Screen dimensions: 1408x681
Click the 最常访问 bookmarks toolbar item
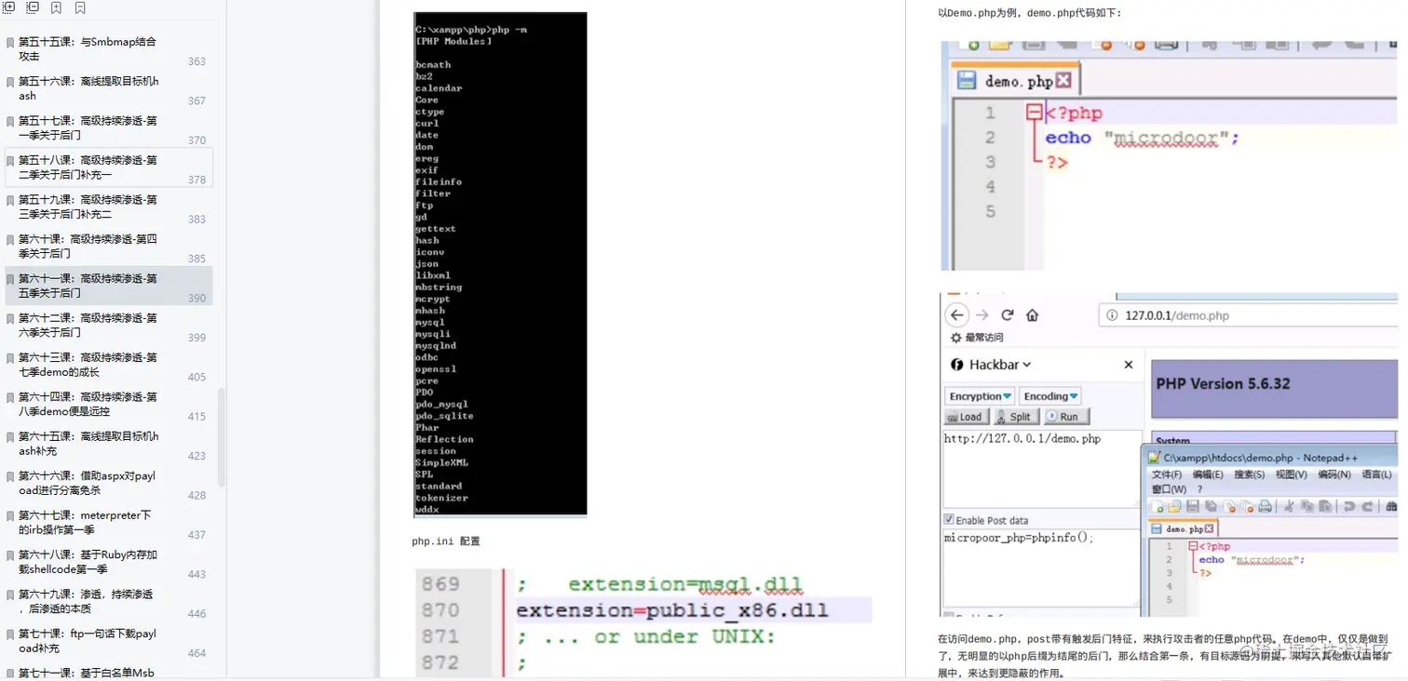tap(977, 338)
